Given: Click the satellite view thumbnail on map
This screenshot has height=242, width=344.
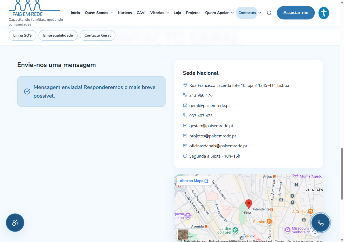Looking at the screenshot, I should pos(183,234).
